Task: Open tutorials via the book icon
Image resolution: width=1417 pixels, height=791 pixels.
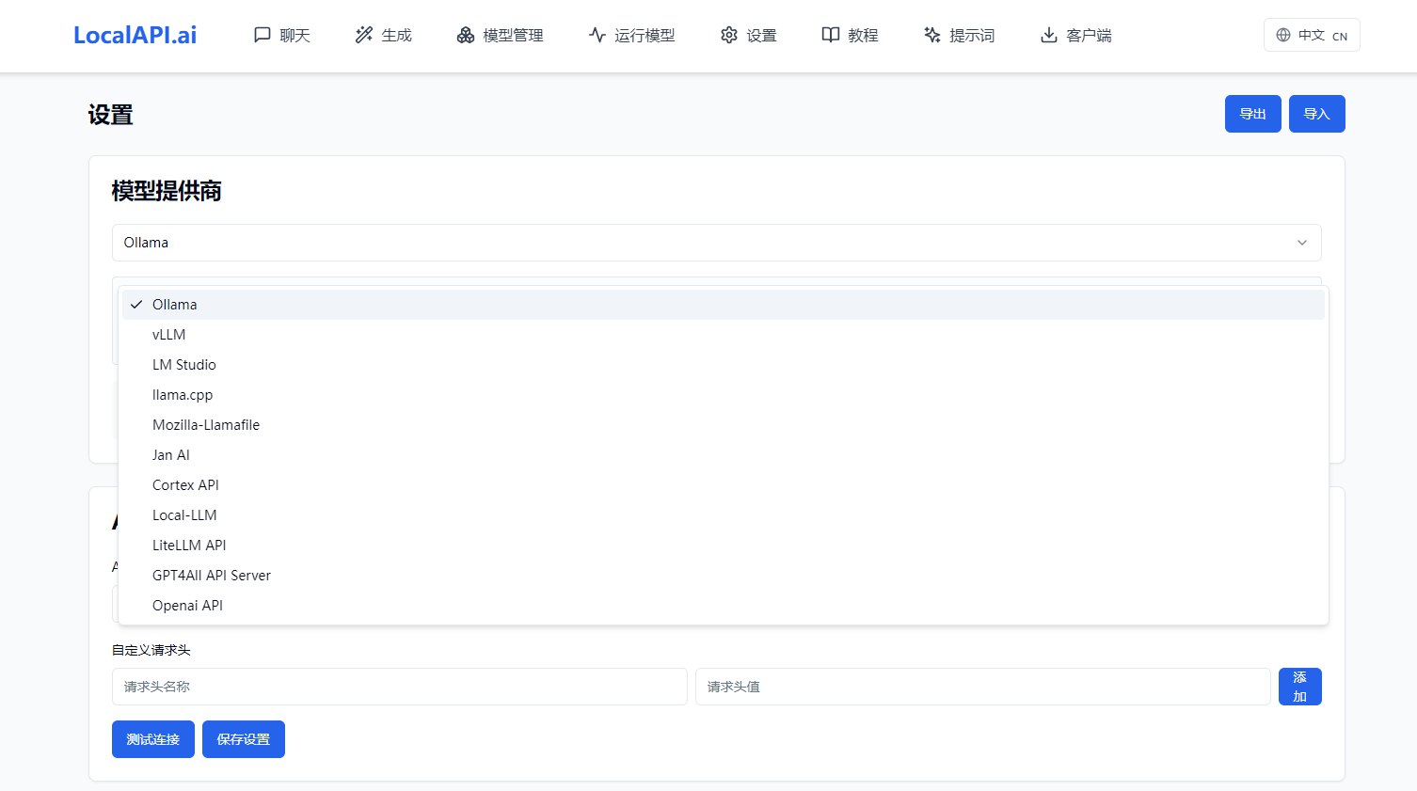Action: [831, 35]
